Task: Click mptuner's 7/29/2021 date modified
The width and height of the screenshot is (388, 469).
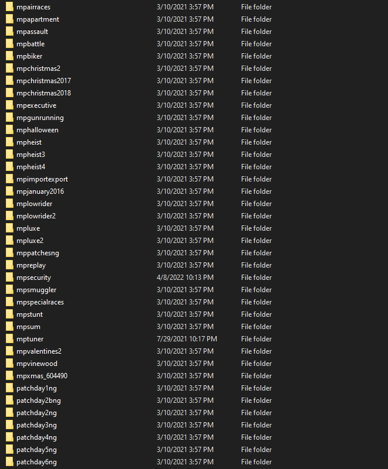Action: click(187, 339)
